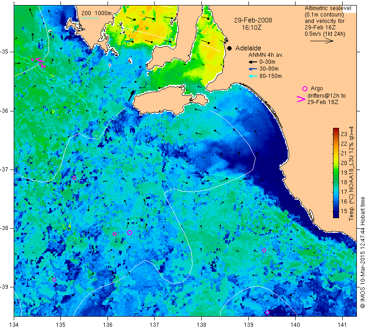This screenshot has width=366, height=330.
Task: Click the Argo float marker near 139.4E, 39.4S
Action: (267, 313)
